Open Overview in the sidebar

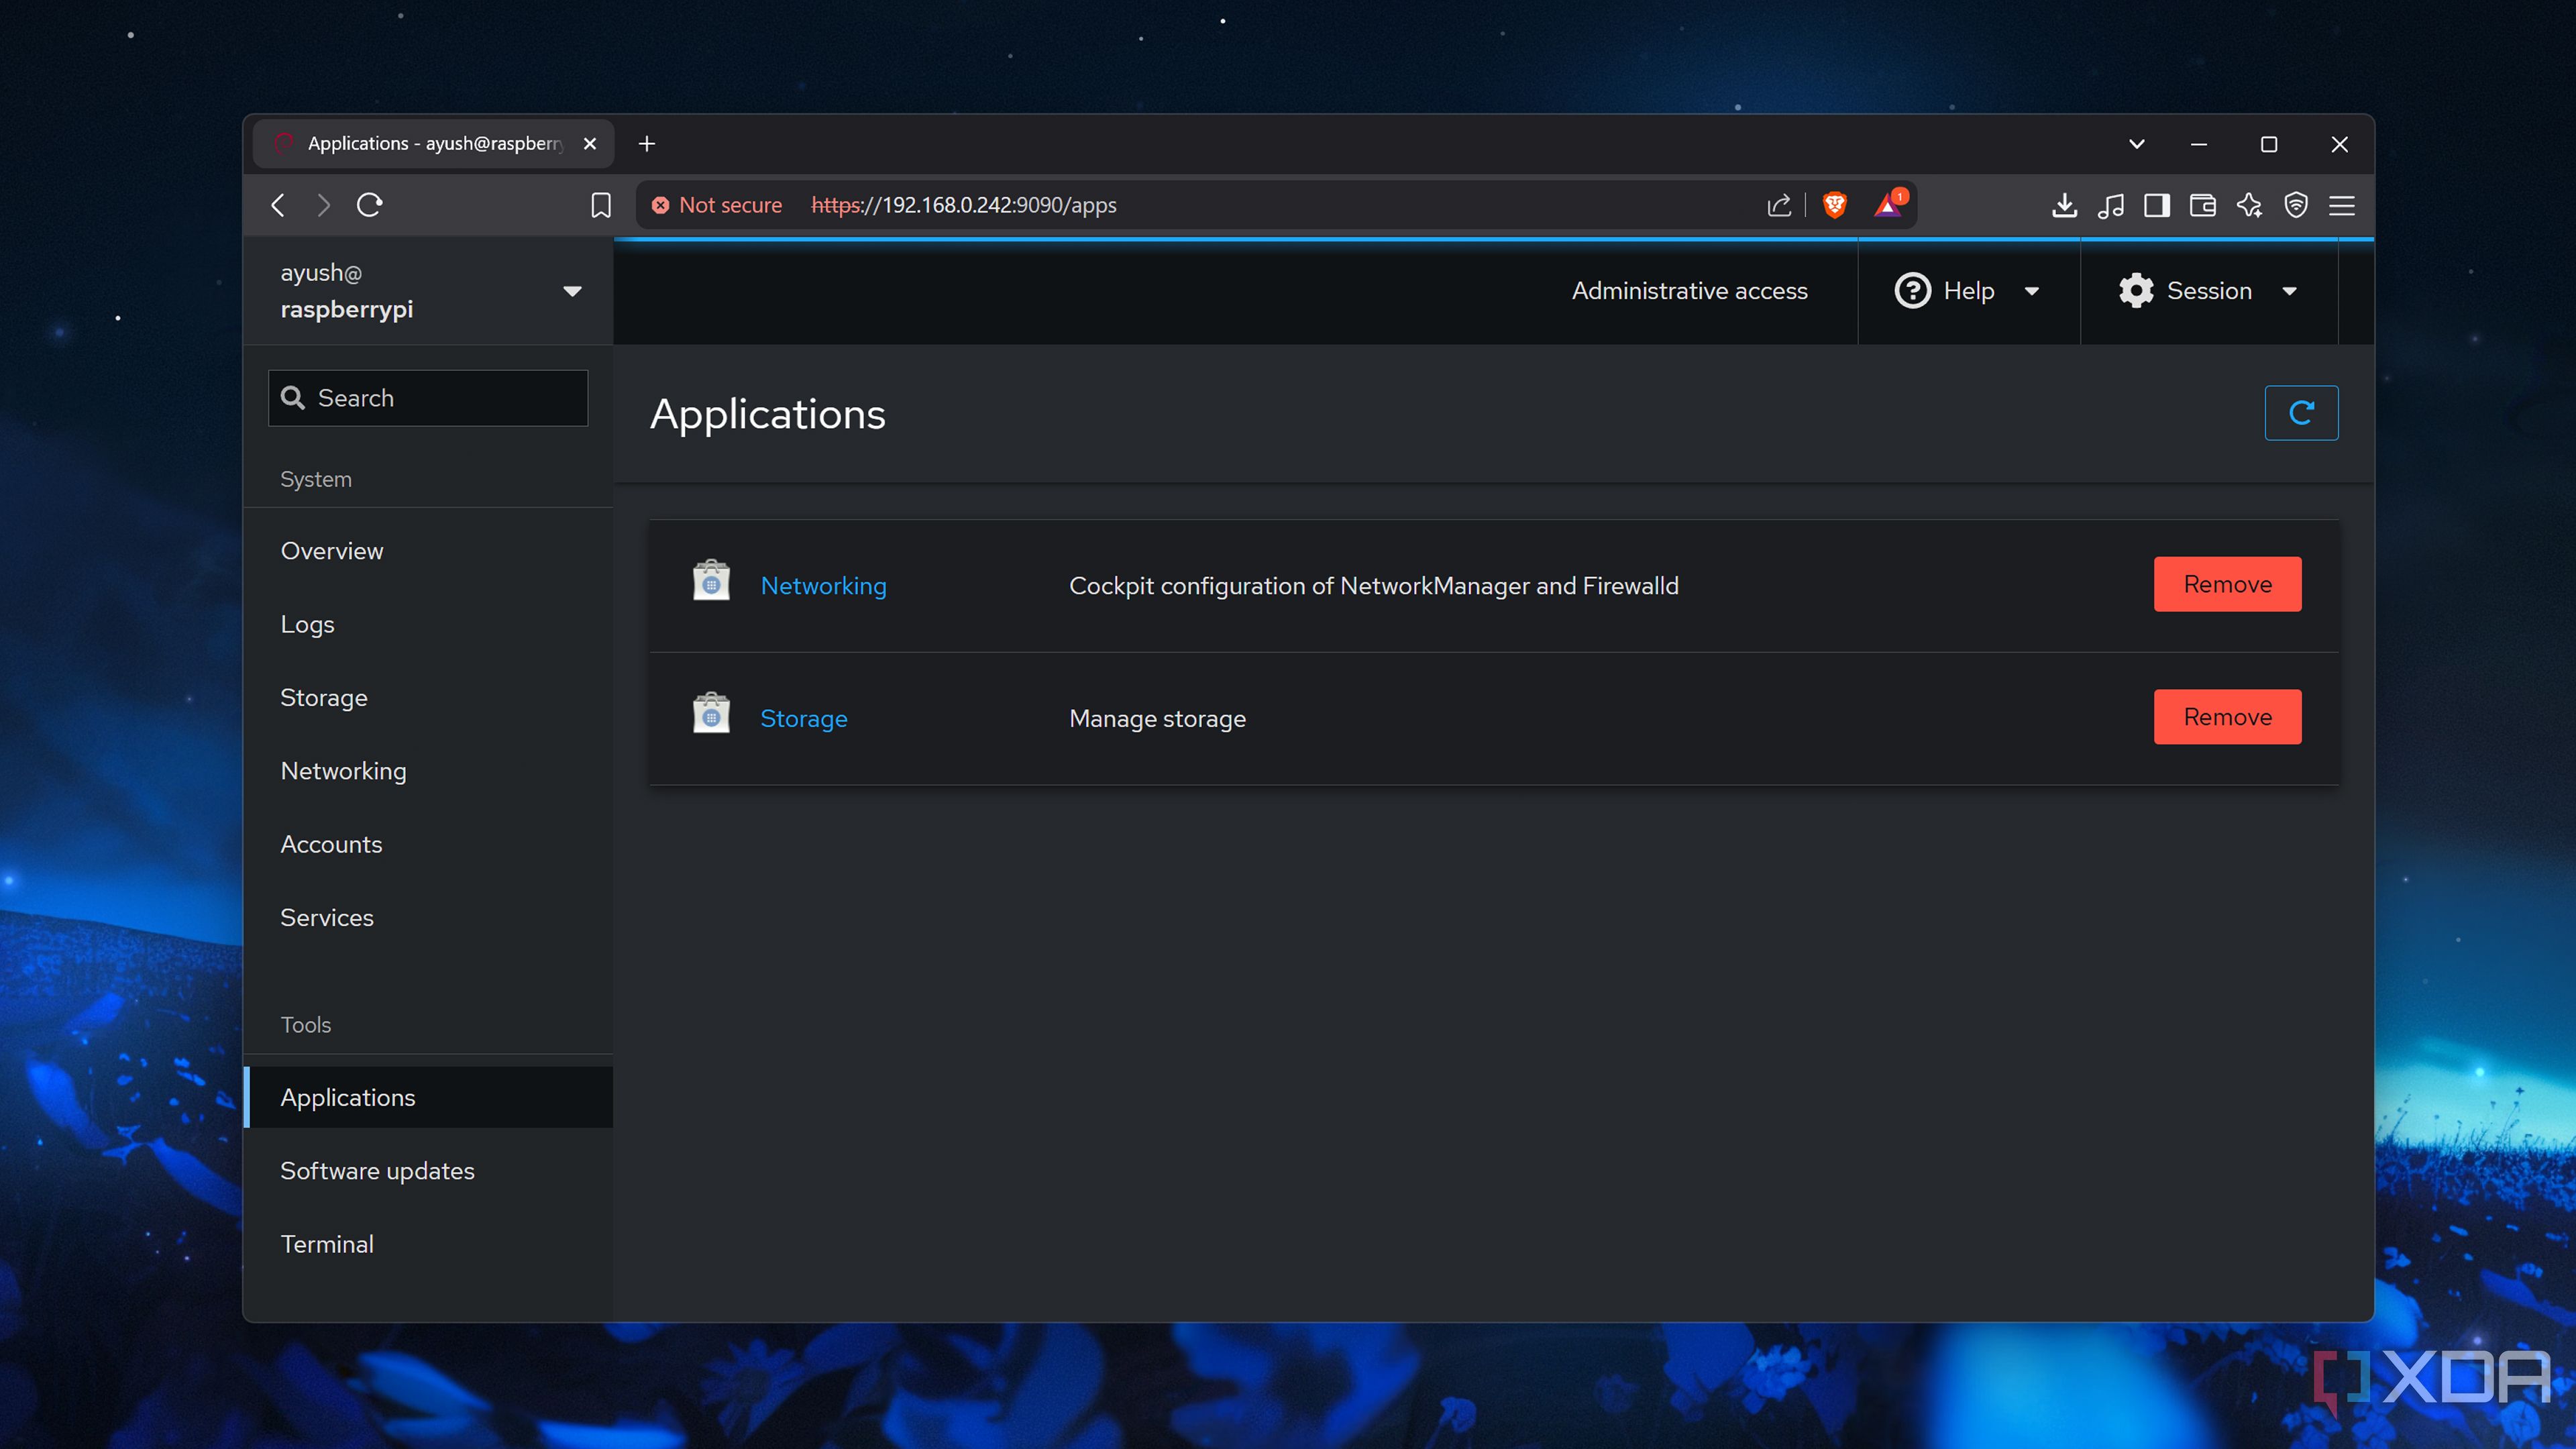point(428,551)
